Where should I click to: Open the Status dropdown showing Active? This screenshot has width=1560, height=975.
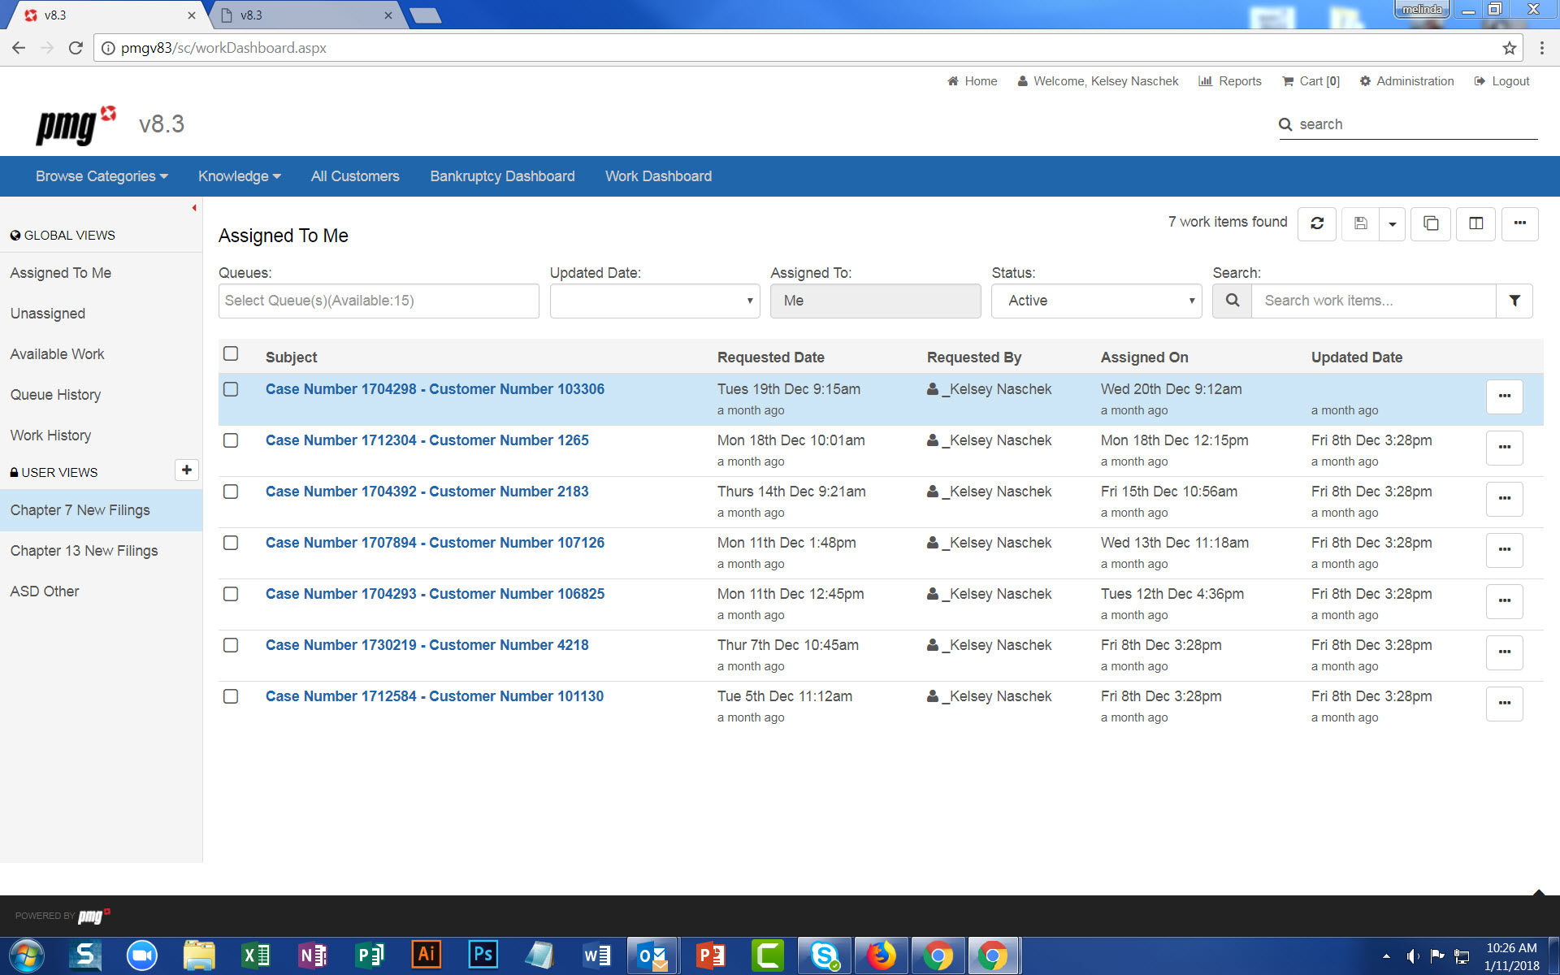1096,301
